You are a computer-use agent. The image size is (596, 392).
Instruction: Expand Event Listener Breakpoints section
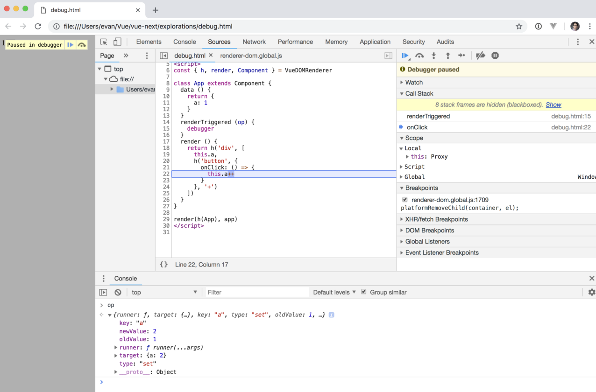click(441, 252)
